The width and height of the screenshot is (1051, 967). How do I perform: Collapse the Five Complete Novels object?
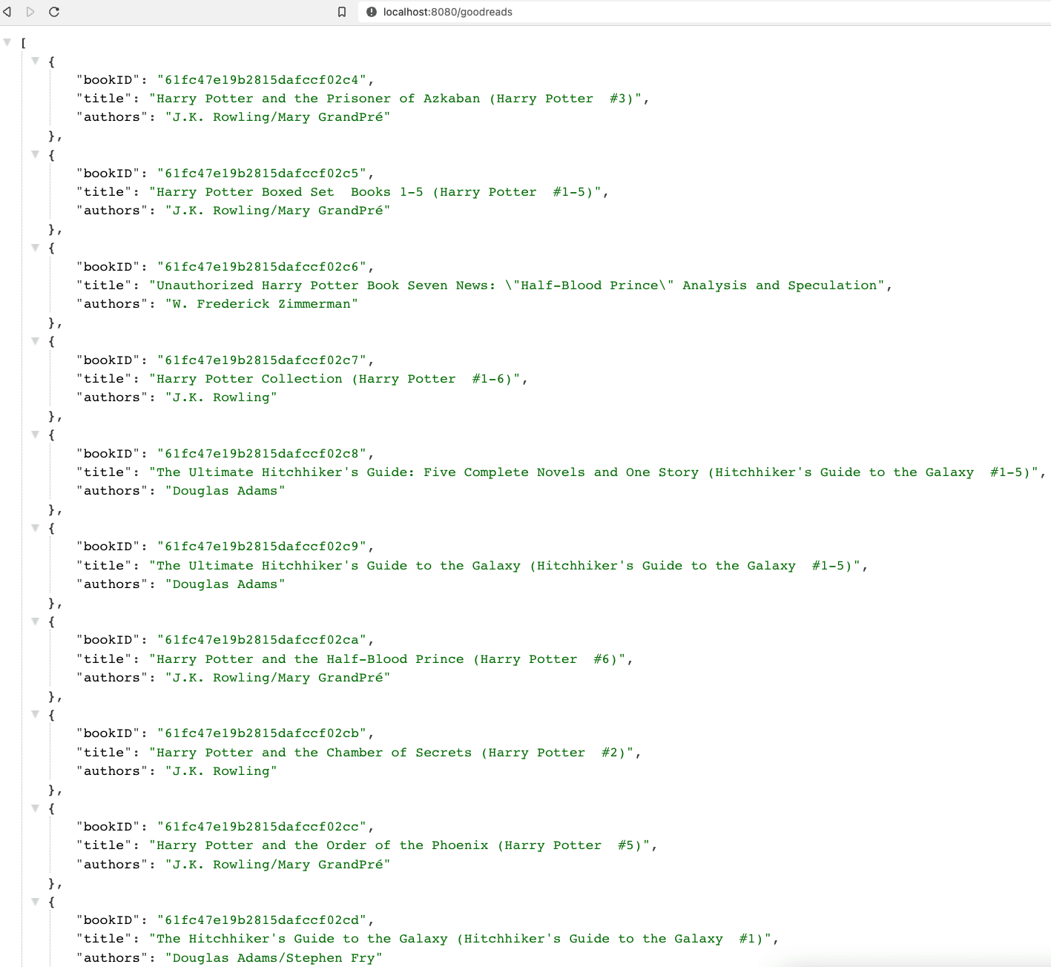pyautogui.click(x=35, y=435)
